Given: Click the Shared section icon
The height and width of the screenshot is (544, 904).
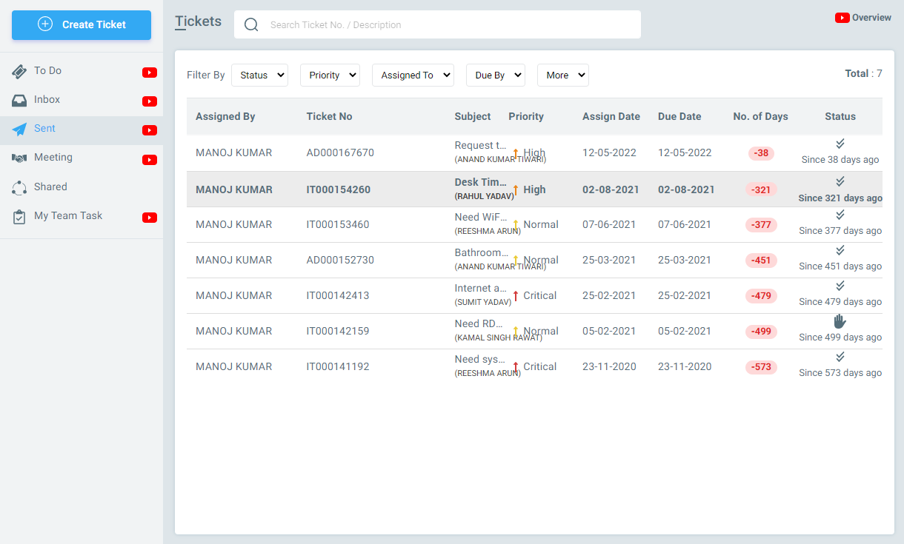Looking at the screenshot, I should pos(20,187).
